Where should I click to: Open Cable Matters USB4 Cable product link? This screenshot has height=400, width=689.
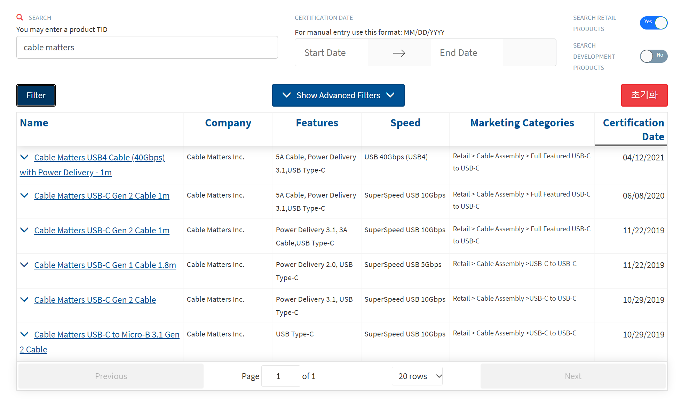pos(99,158)
